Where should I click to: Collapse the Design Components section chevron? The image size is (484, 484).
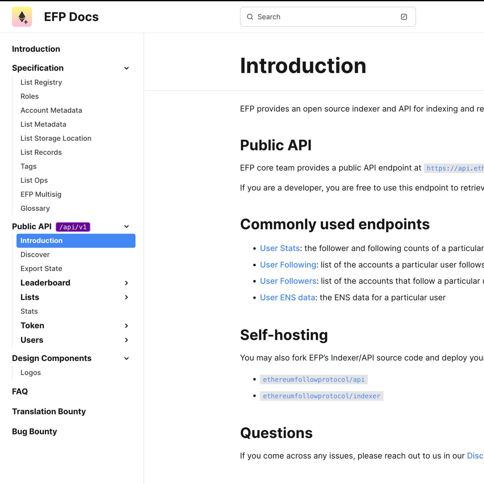point(126,359)
